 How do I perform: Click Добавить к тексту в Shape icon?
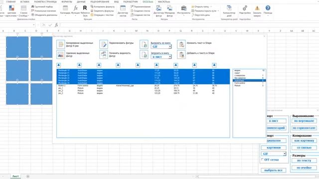point(181,55)
